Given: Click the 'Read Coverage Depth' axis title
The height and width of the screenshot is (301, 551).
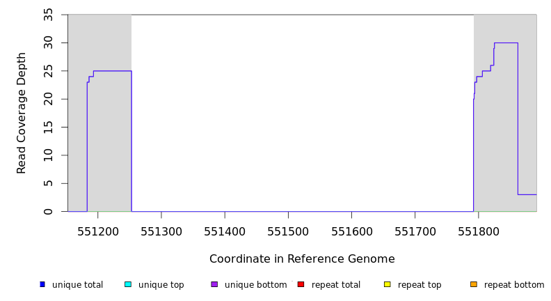Looking at the screenshot, I should pyautogui.click(x=22, y=113).
